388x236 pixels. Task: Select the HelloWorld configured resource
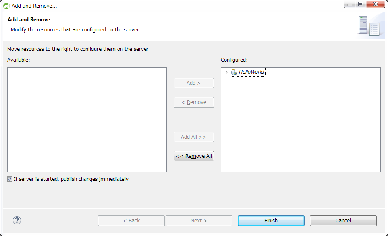tap(251, 72)
